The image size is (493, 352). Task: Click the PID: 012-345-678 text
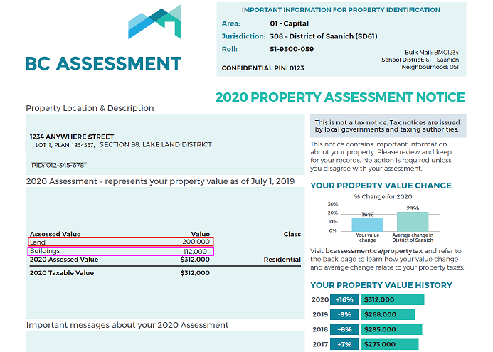point(58,165)
